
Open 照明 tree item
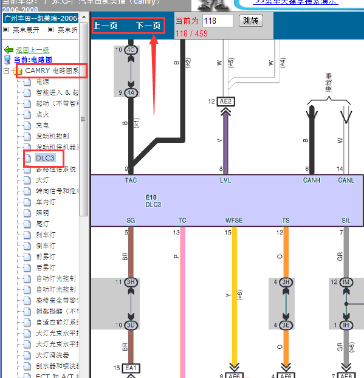[x=43, y=213]
